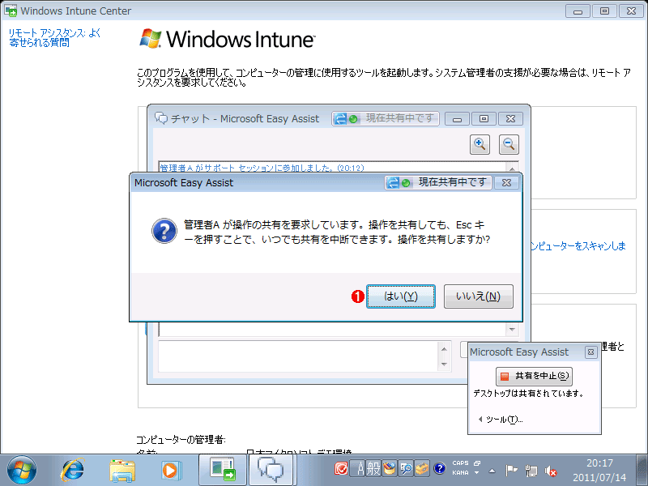
Task: Open the IME tools toolbox icon
Action: (422, 469)
